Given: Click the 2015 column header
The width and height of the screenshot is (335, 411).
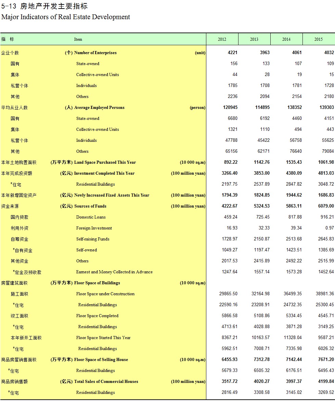Looking at the screenshot, I should [x=319, y=39].
